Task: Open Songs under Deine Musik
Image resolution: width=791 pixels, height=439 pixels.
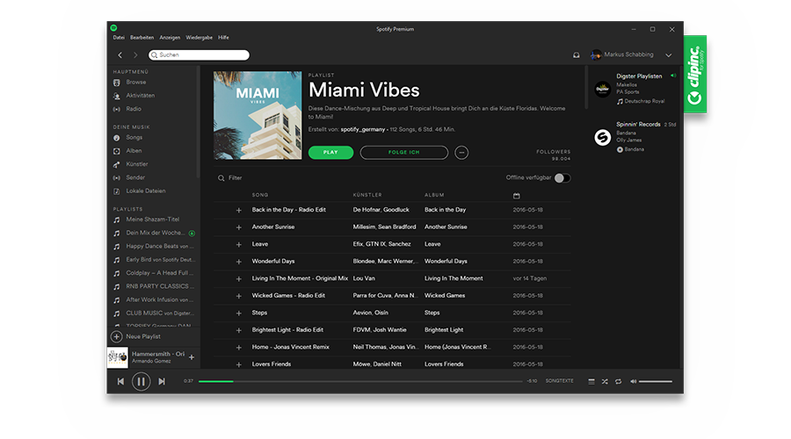Action: (134, 138)
